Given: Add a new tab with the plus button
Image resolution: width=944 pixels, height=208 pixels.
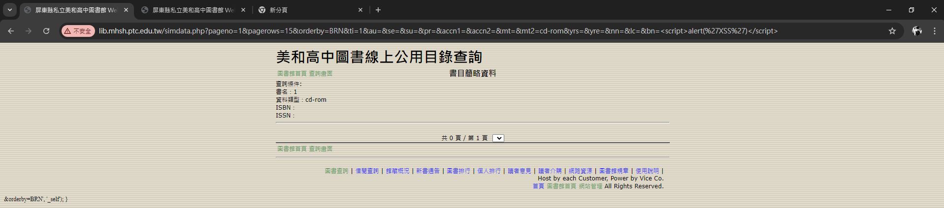Looking at the screenshot, I should 378,10.
